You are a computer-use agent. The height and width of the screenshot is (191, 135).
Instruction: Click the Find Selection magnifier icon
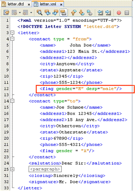40,12
